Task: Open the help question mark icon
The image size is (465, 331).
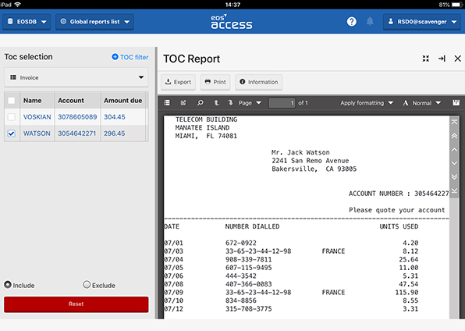Action: pyautogui.click(x=351, y=22)
